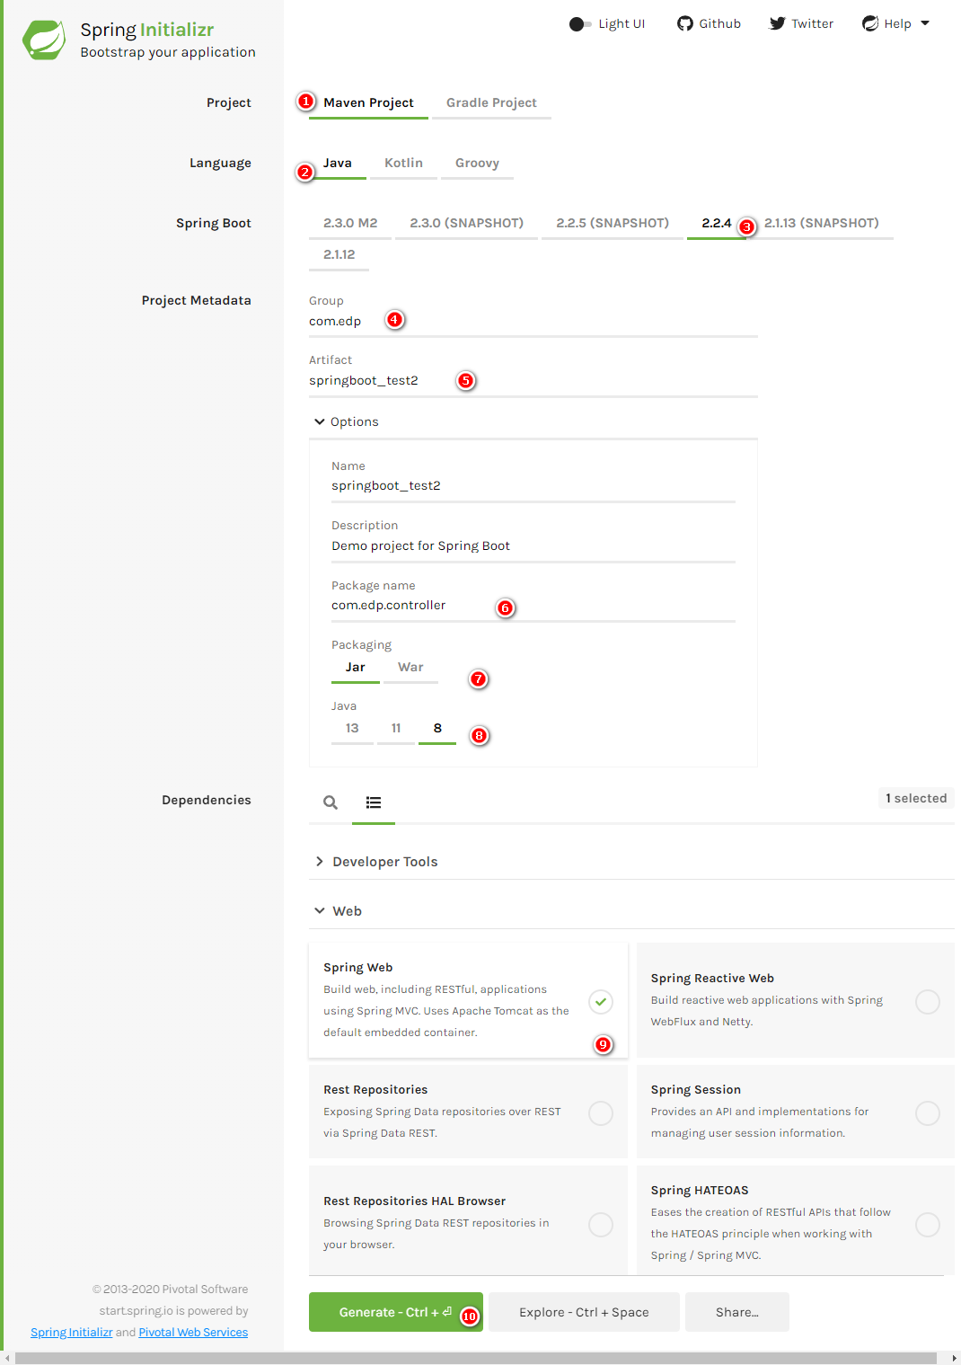Click the Spring Web dependency title
This screenshot has height=1365, width=961.
click(x=358, y=967)
